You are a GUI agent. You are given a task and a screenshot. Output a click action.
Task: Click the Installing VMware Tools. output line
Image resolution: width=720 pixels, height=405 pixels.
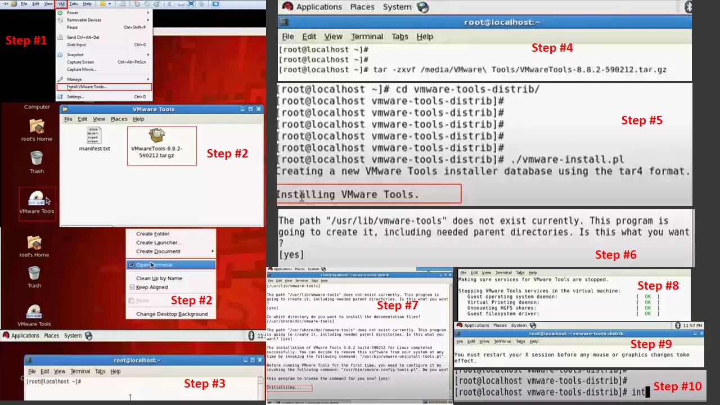coord(348,195)
